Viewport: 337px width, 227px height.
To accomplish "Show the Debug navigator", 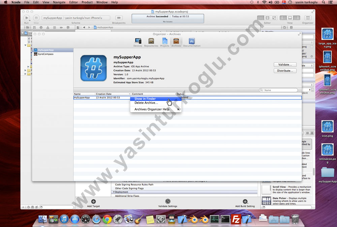I will (x=54, y=28).
